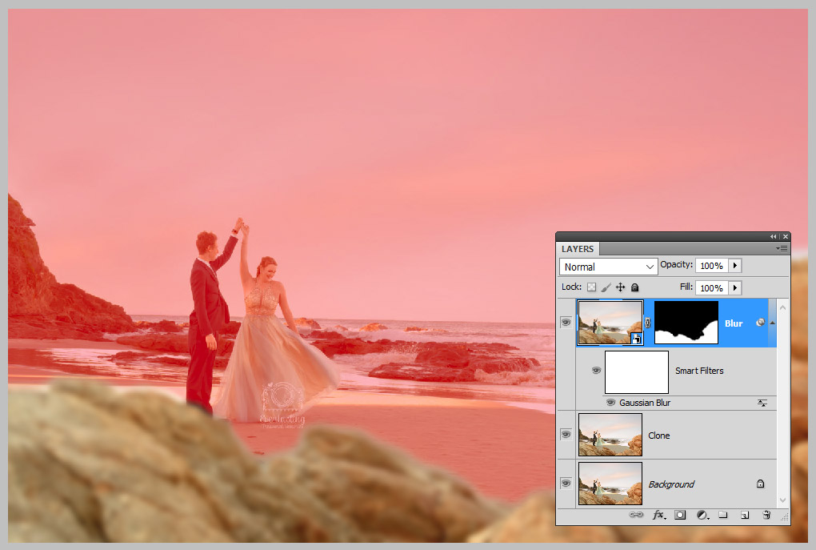Delete layer with trash icon
Image resolution: width=816 pixels, height=550 pixels.
[766, 515]
